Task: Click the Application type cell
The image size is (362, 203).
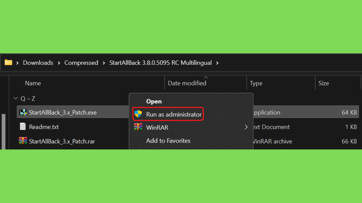Action: point(267,112)
